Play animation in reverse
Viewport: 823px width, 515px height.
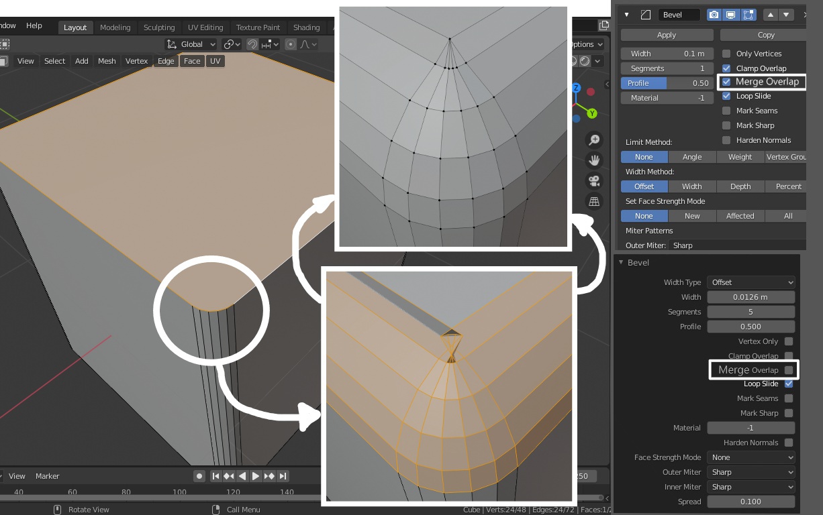242,476
